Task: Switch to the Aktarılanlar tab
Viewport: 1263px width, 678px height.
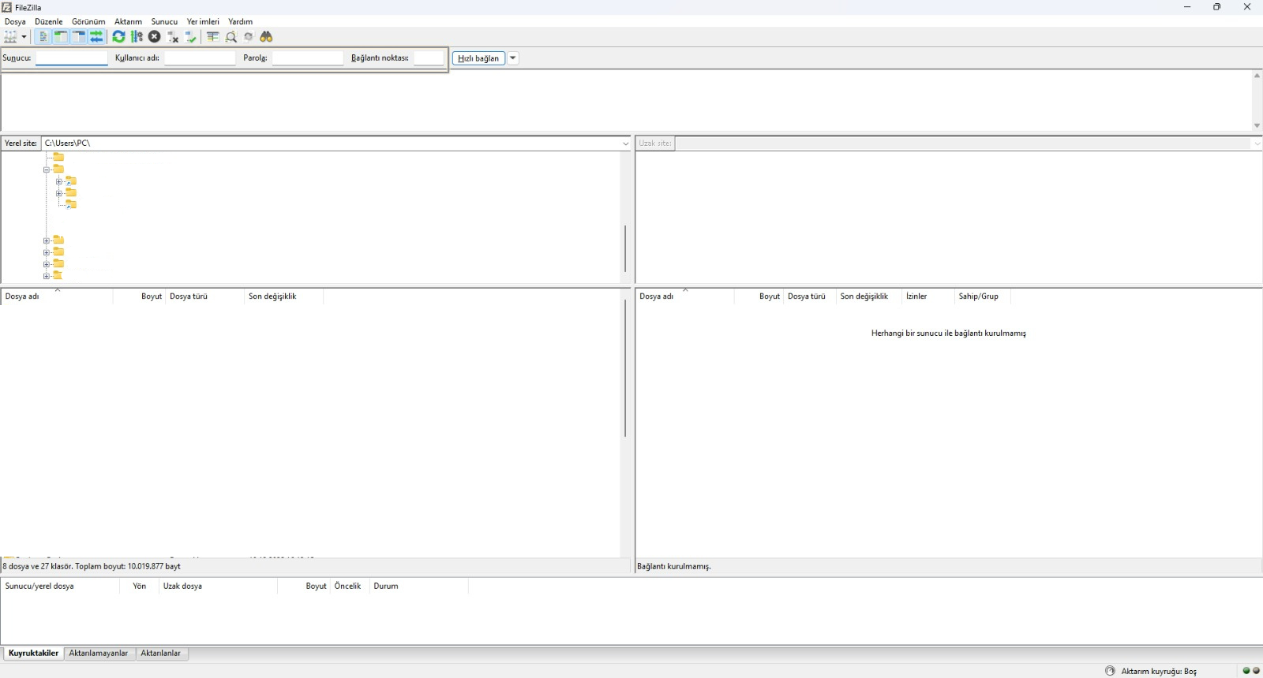Action: click(x=161, y=654)
